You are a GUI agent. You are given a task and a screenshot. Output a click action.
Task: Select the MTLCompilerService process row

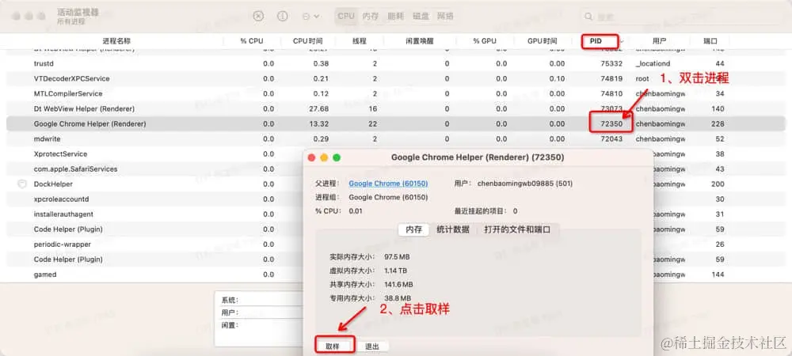point(396,94)
